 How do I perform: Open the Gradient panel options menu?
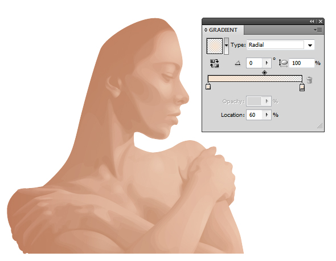[318, 30]
